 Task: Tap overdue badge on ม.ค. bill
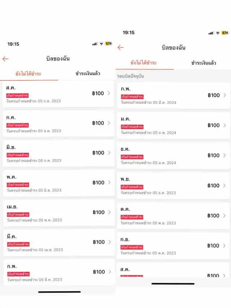132,127
